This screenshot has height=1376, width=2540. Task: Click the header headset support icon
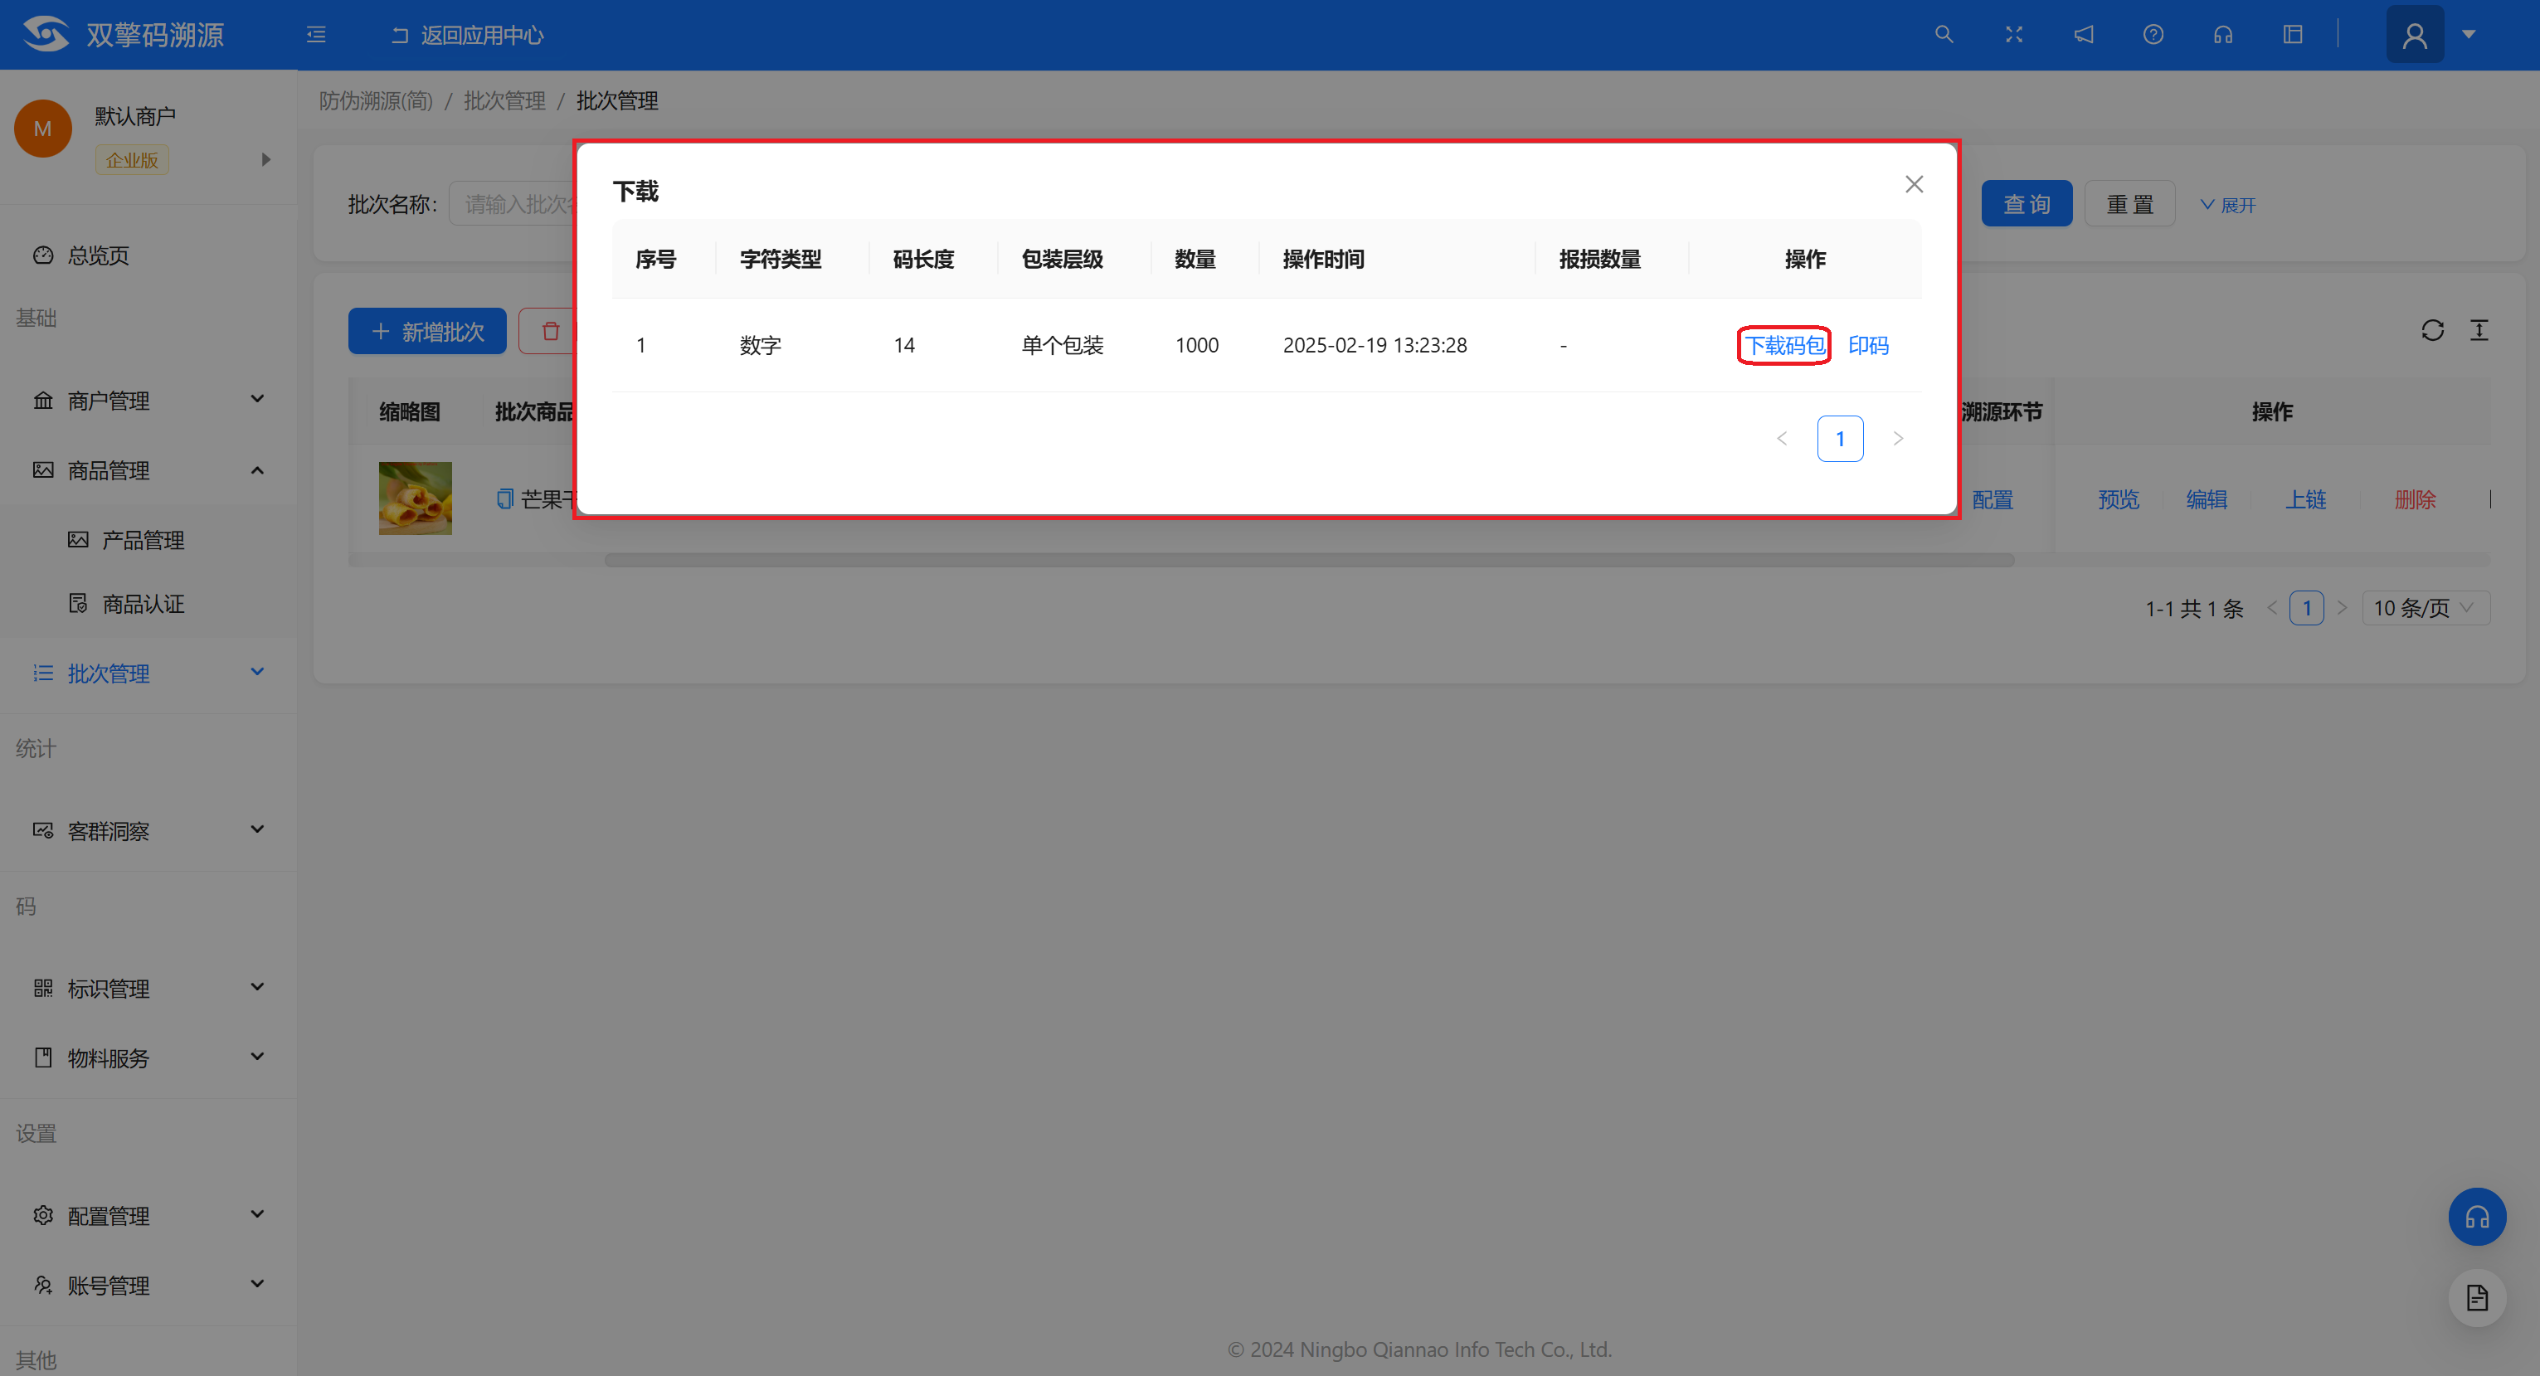(2222, 35)
